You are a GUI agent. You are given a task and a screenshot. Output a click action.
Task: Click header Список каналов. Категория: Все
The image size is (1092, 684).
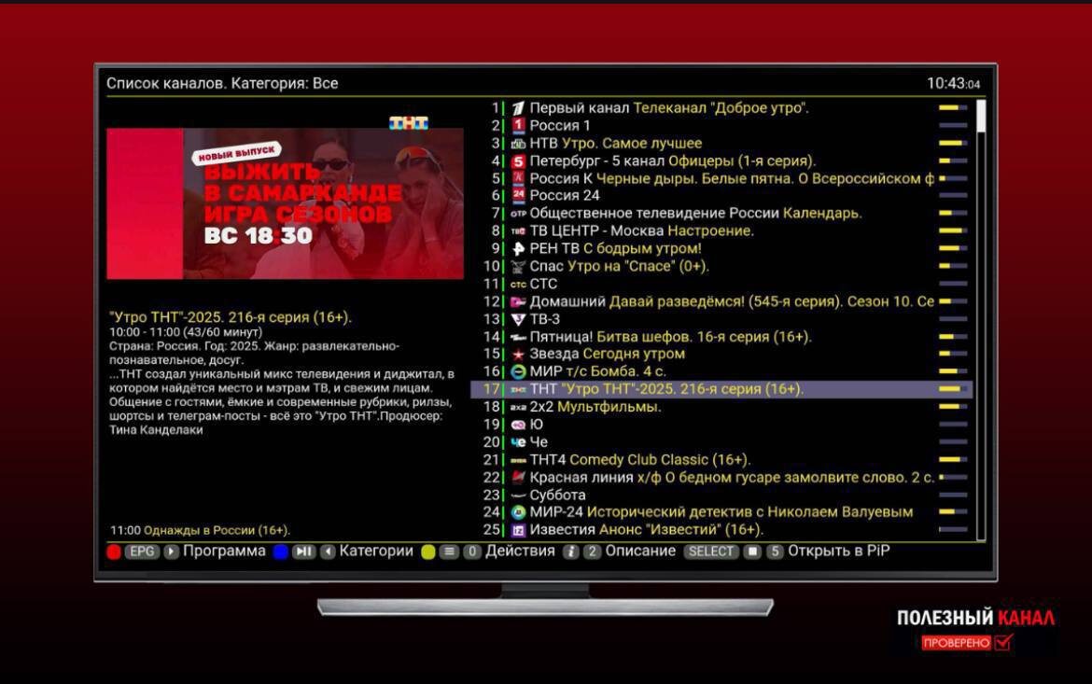pos(222,84)
